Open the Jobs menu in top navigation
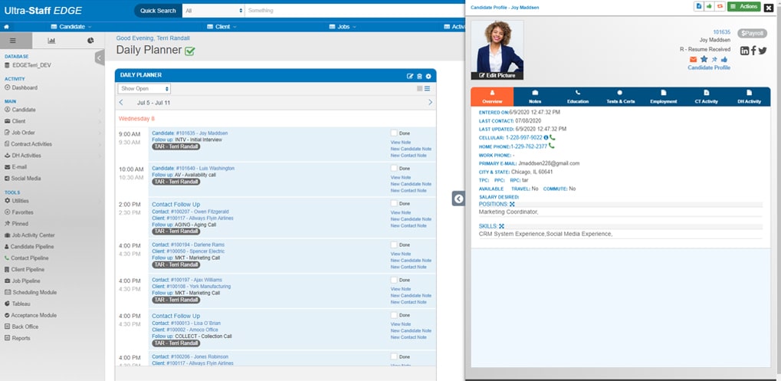781x381 pixels. pos(343,27)
